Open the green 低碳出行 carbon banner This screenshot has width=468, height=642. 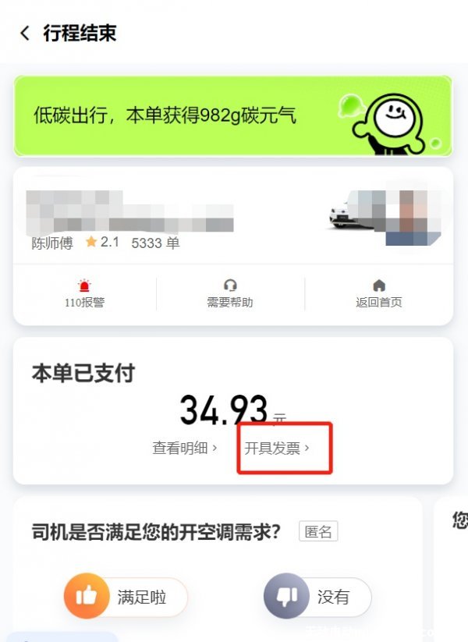pyautogui.click(x=233, y=116)
